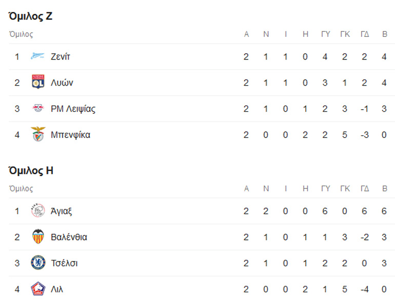Click the Chelsea club crest icon
This screenshot has width=395, height=305.
coord(38,263)
